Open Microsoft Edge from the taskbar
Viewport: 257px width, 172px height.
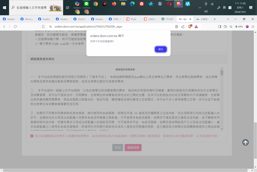(132, 4)
